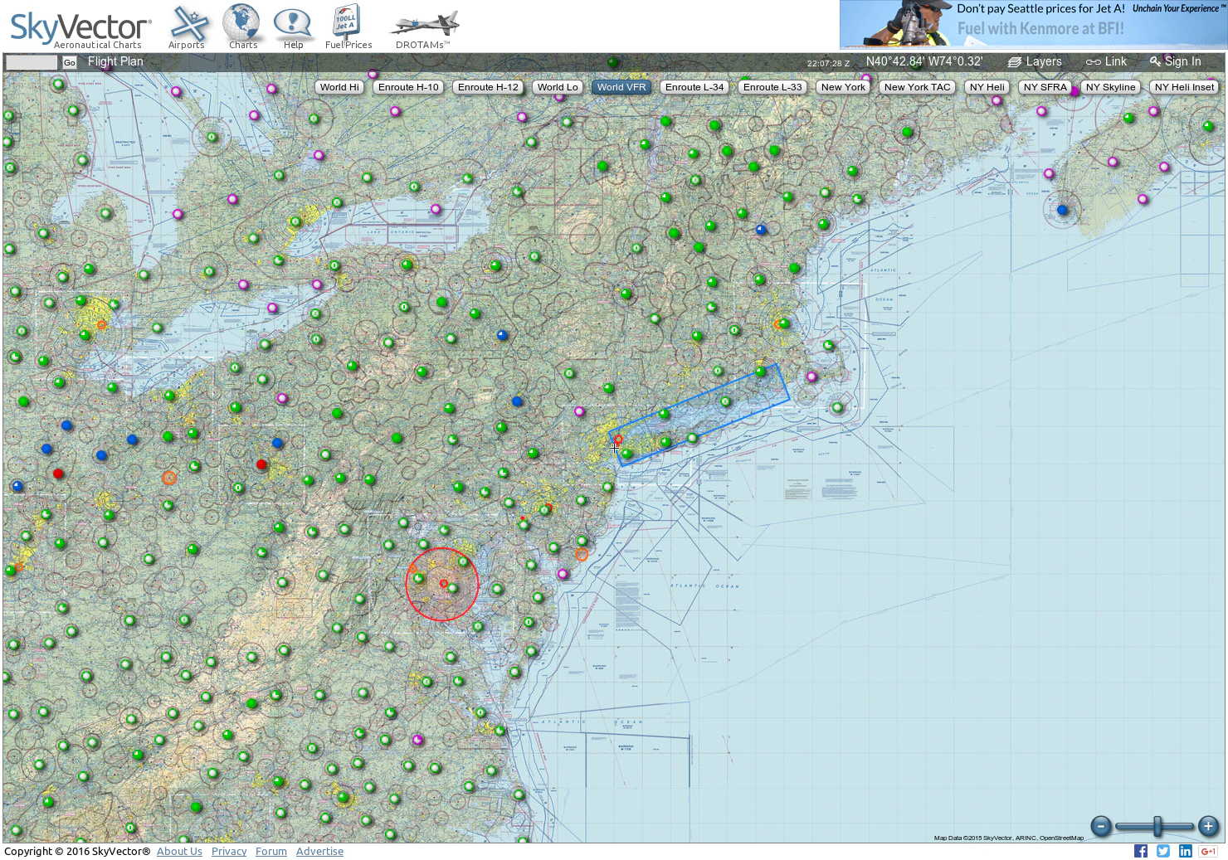Click the Zulu time display 22:07:28 Z
Screen dimensions: 1228x860
click(828, 63)
